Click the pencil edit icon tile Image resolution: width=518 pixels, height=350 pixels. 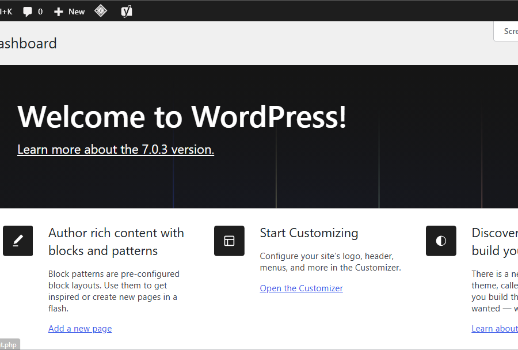click(x=18, y=241)
